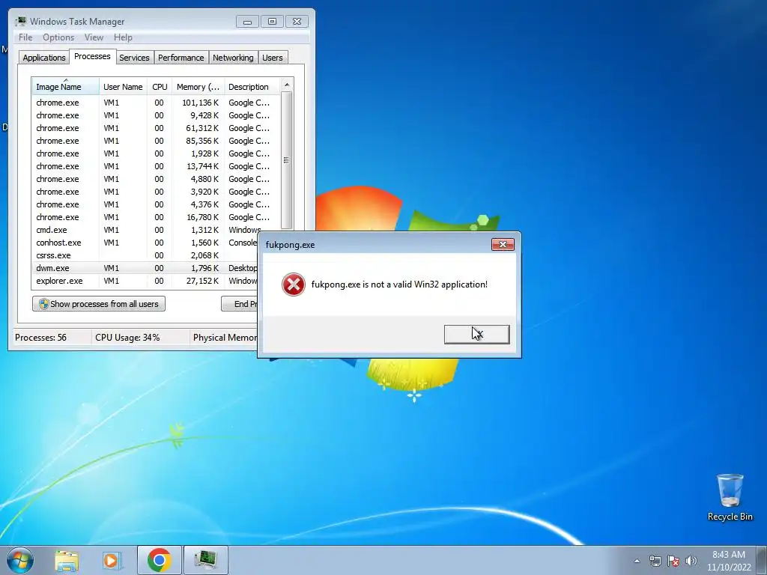This screenshot has width=767, height=575.
Task: Select chrome.exe row using 4,376 K
Action: click(156, 204)
